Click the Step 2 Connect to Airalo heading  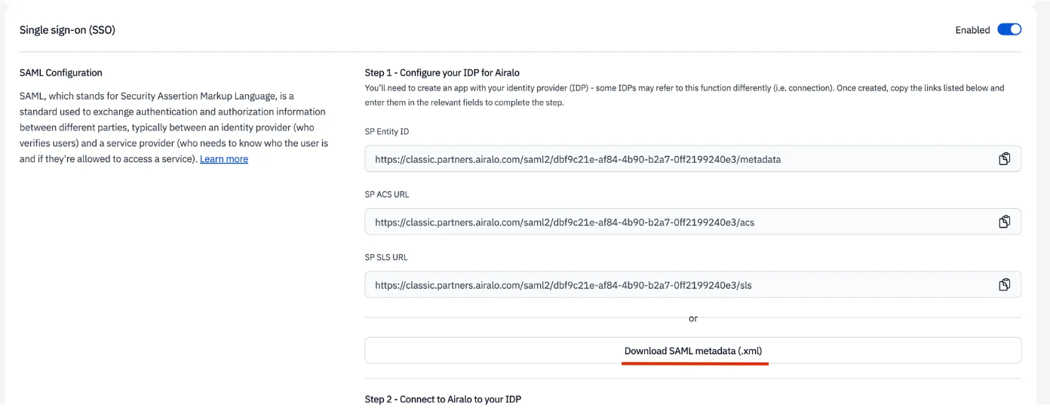click(443, 399)
